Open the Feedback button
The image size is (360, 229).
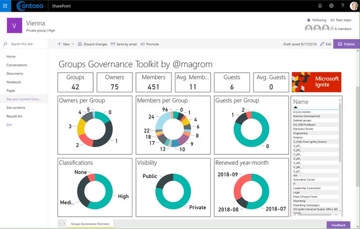tap(338, 225)
